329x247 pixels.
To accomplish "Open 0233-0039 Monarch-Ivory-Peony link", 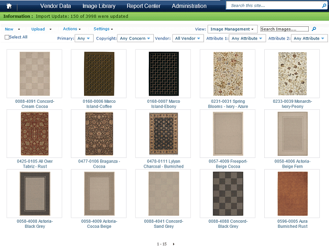I will pos(292,104).
